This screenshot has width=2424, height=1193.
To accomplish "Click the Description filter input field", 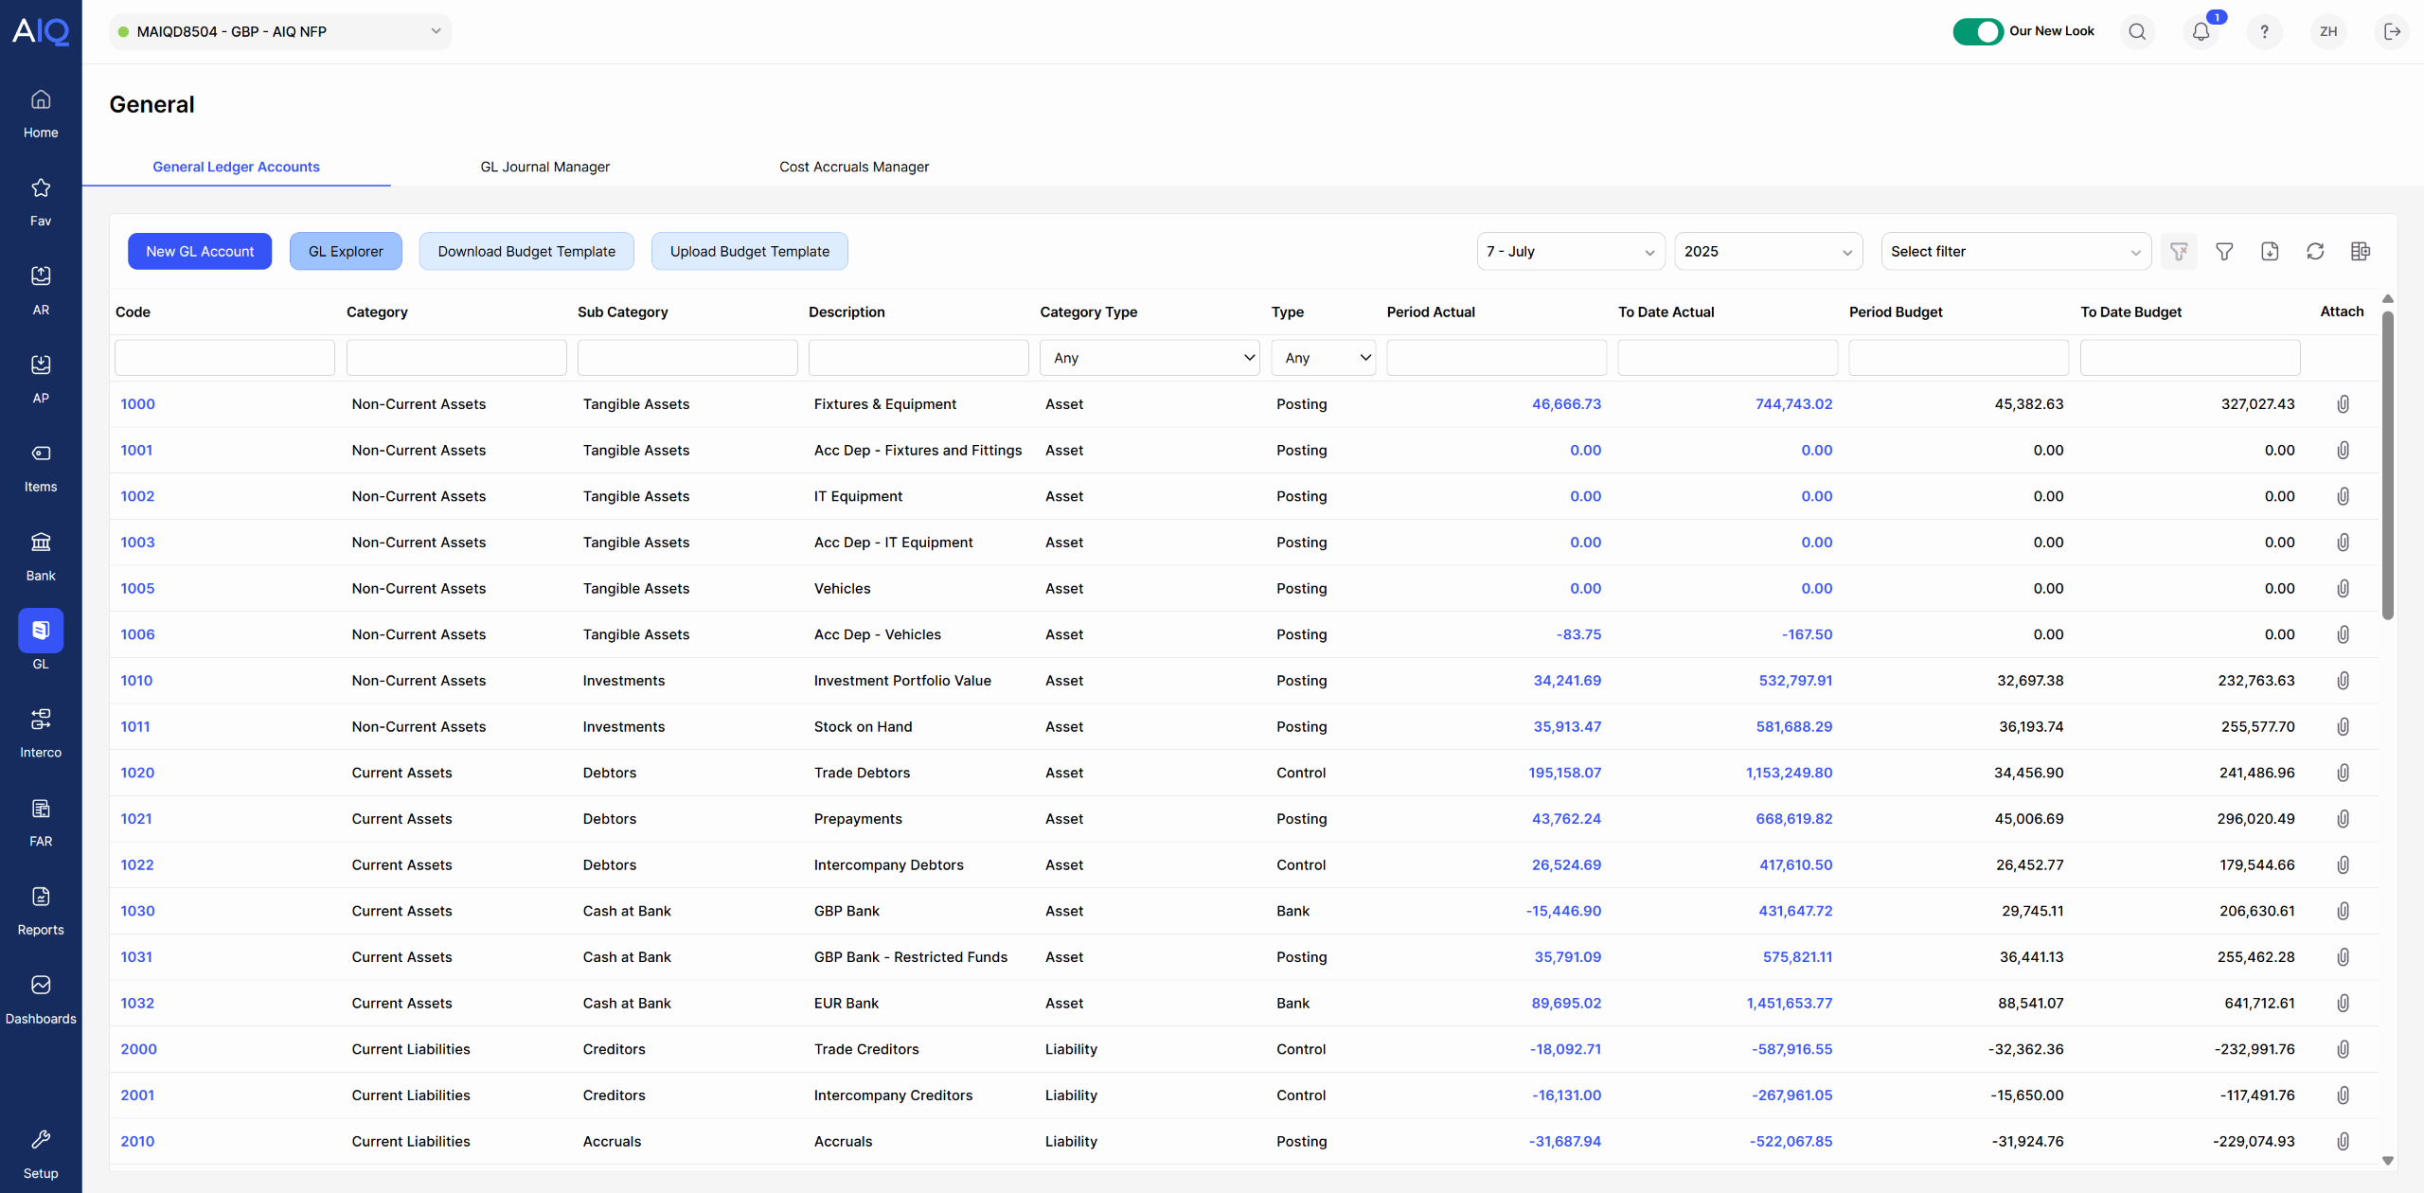I will (918, 358).
